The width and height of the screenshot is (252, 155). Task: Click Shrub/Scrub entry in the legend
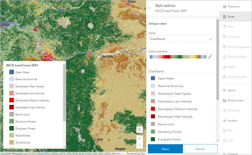pyautogui.click(x=20, y=142)
